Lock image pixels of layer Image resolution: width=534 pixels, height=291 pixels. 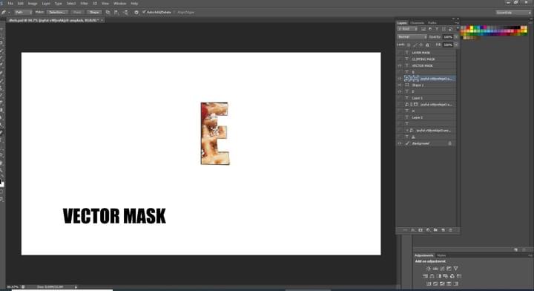(415, 45)
